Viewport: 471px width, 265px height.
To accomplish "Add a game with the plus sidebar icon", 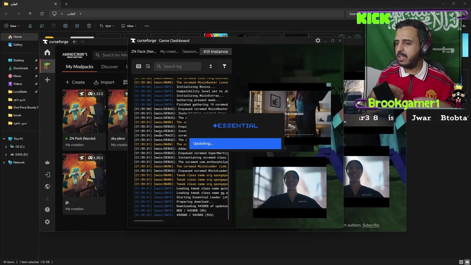I will click(47, 80).
